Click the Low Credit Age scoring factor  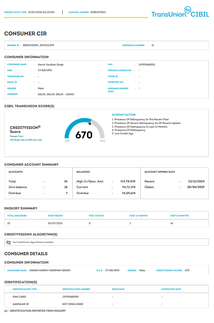click(x=122, y=134)
